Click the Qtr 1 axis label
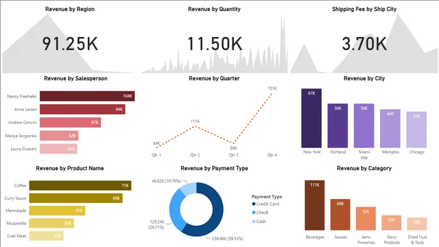This screenshot has height=247, width=439. 156,155
